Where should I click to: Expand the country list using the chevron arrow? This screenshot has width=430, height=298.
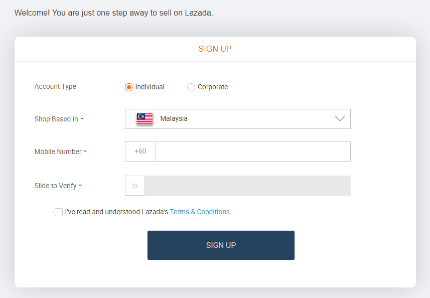click(340, 119)
